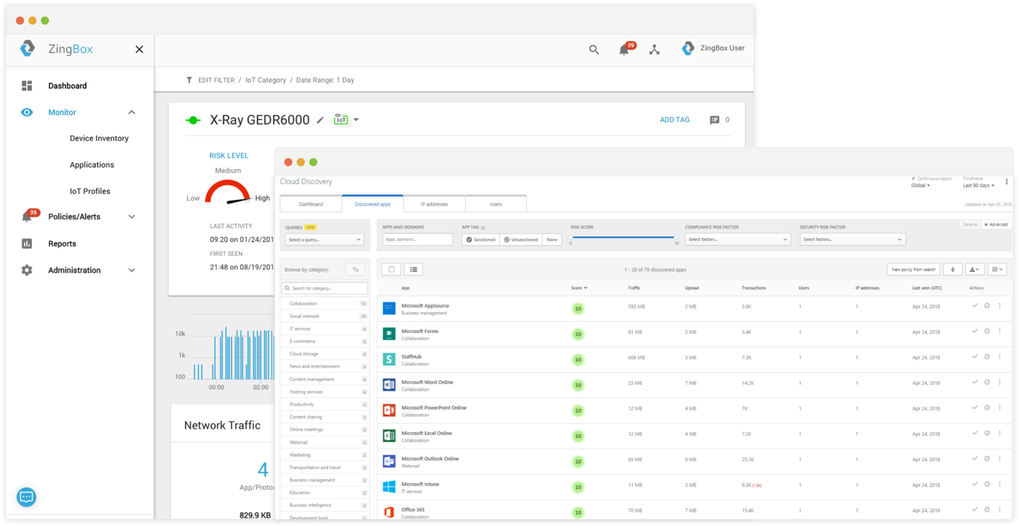Open the Select a query dropdown
Screen dimensions: 1019x526
324,239
